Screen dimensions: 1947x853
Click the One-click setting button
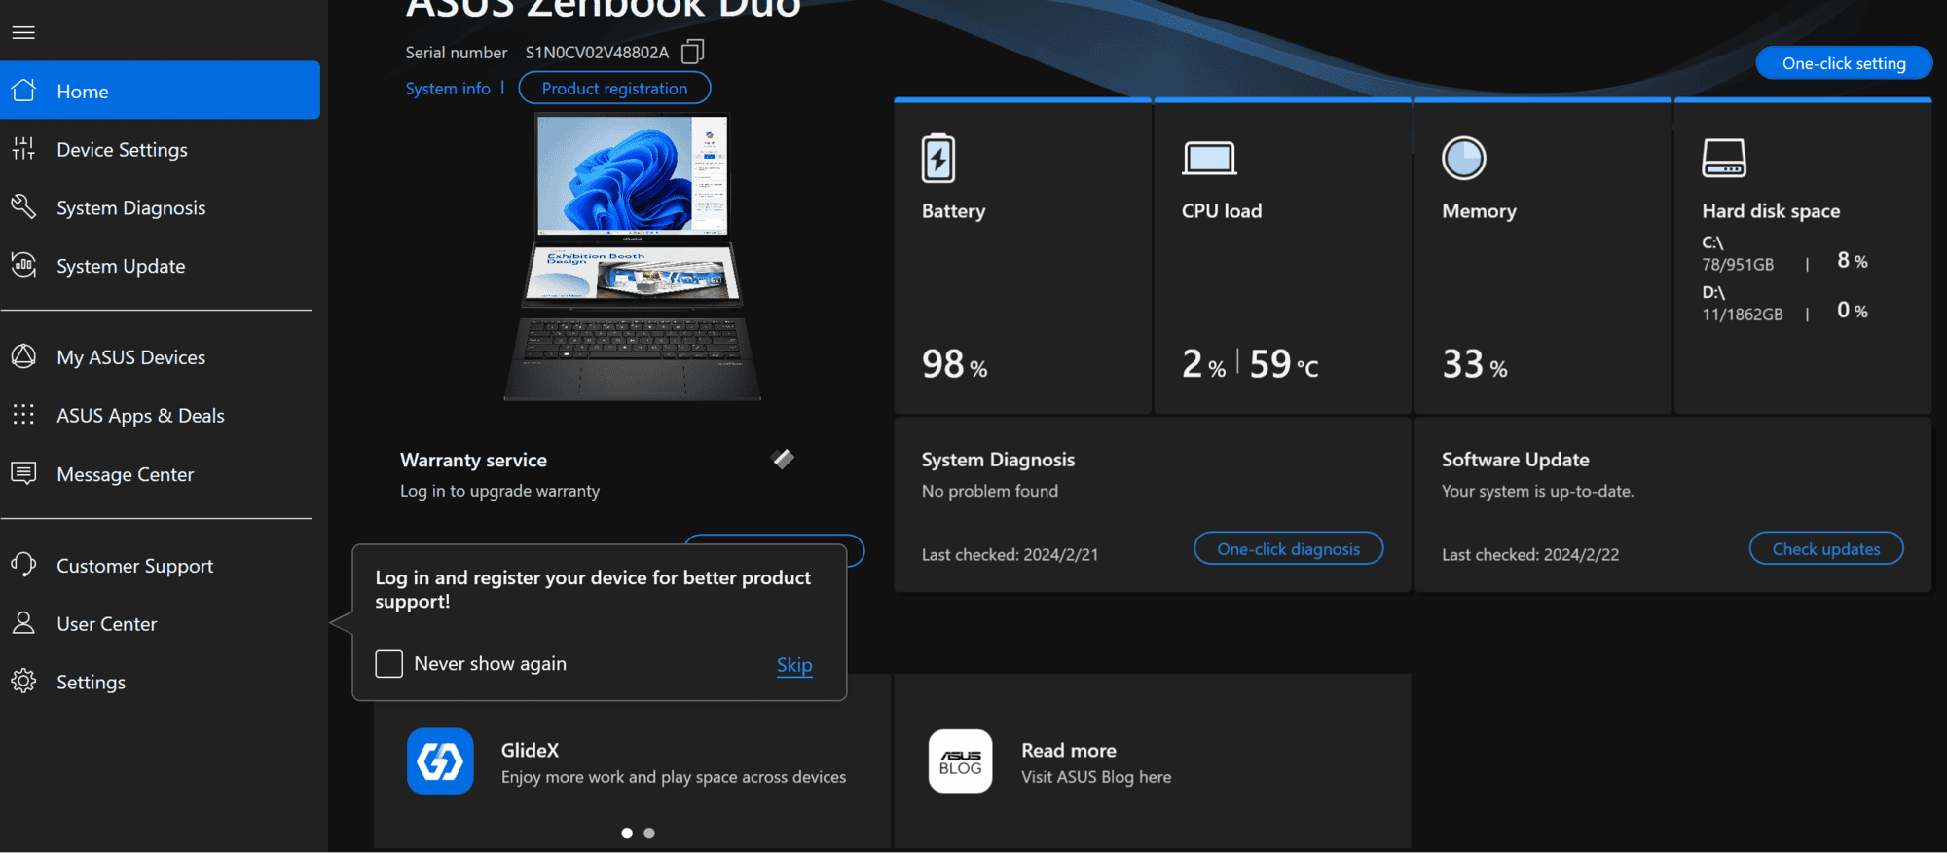pyautogui.click(x=1844, y=63)
